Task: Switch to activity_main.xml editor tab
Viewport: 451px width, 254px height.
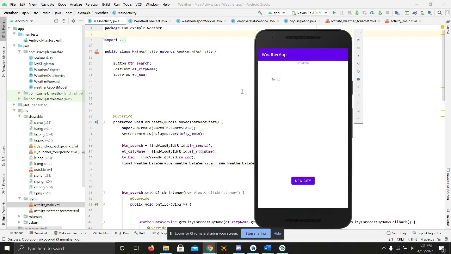Action: (x=403, y=21)
